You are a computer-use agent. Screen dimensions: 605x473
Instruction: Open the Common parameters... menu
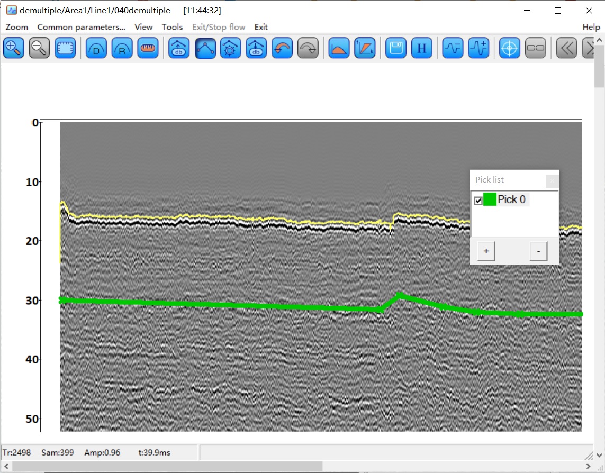coord(82,27)
